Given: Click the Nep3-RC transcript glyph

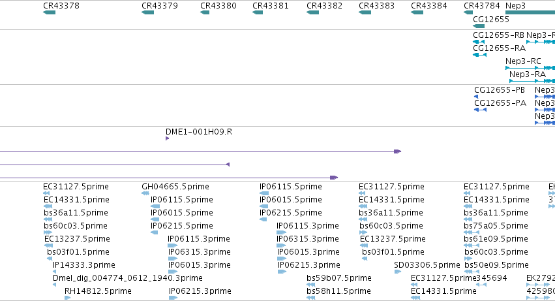Looking at the screenshot, I should tap(530, 68).
